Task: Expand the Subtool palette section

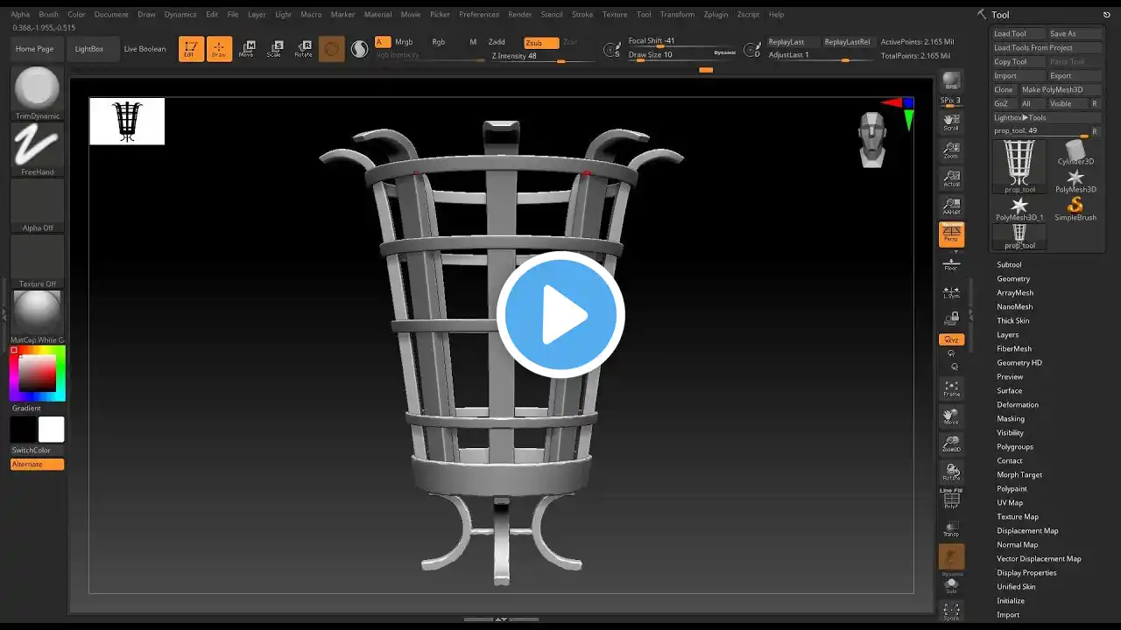Action: pos(1009,264)
